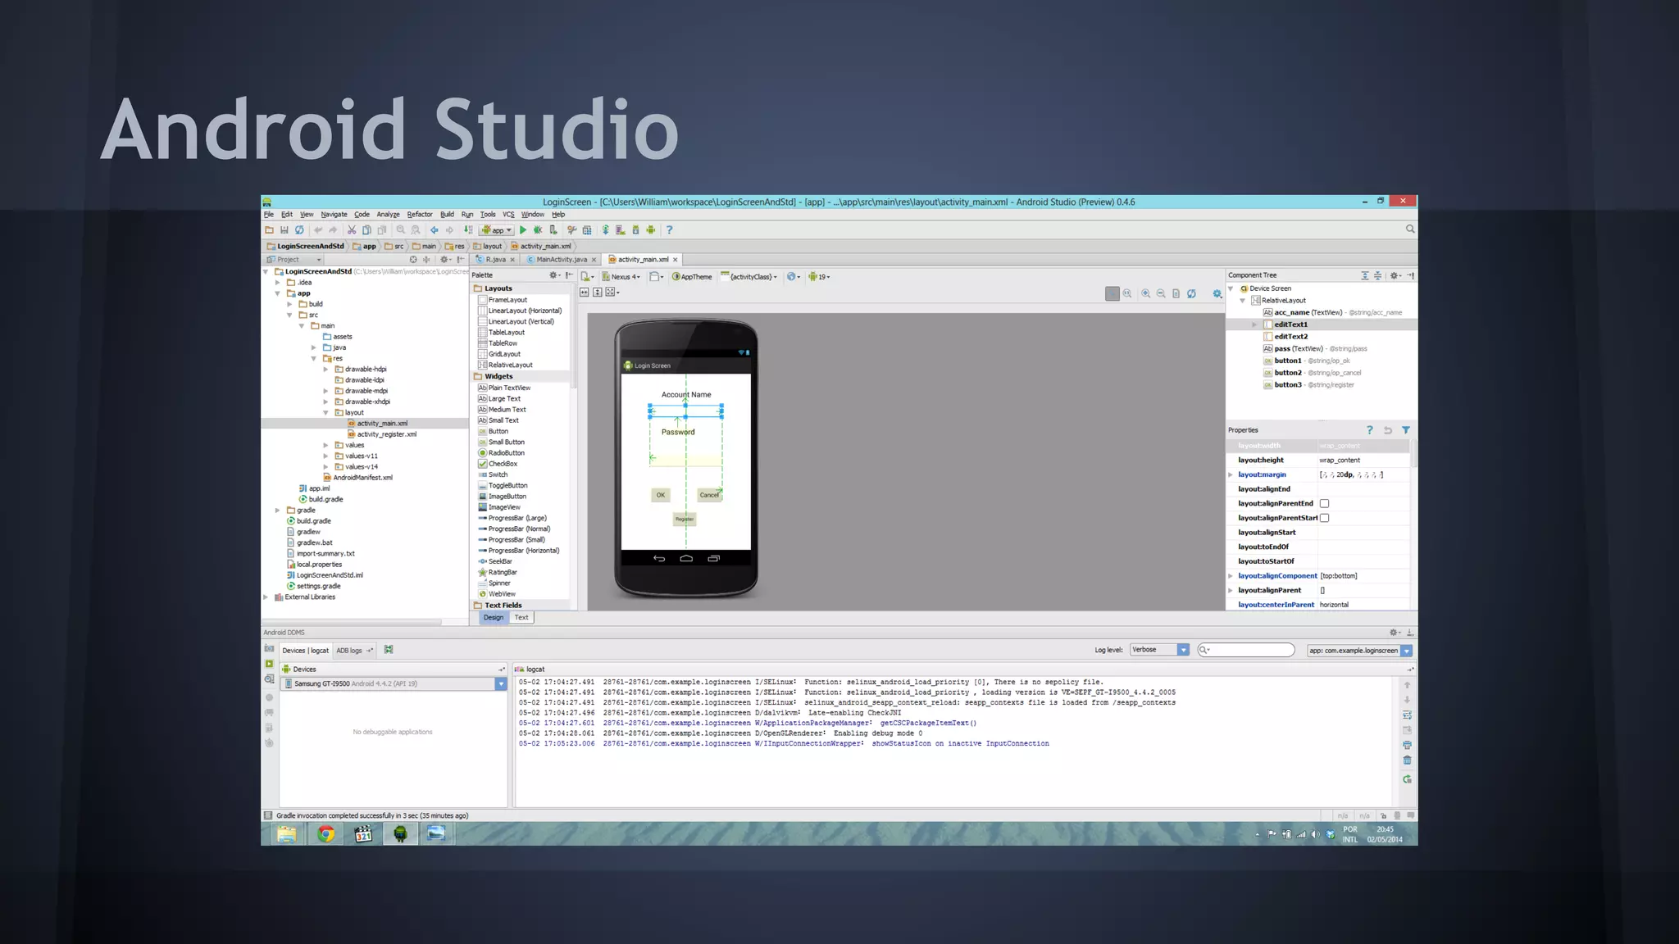
Task: Click the Register button in the phone preview
Action: point(685,519)
